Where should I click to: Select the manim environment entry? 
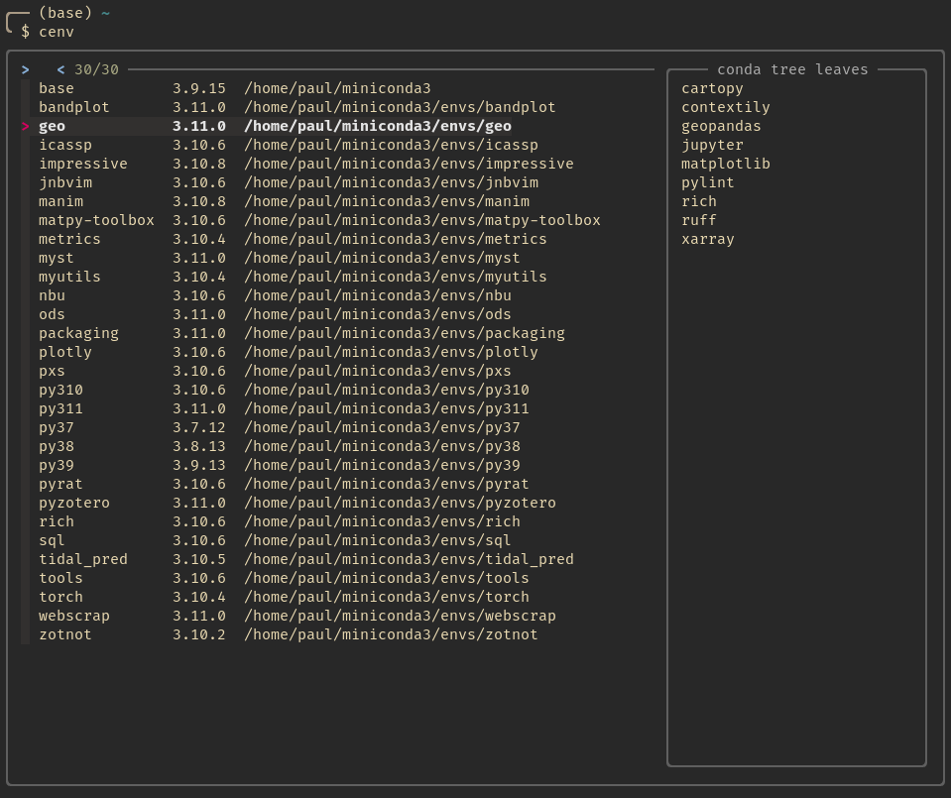60,201
